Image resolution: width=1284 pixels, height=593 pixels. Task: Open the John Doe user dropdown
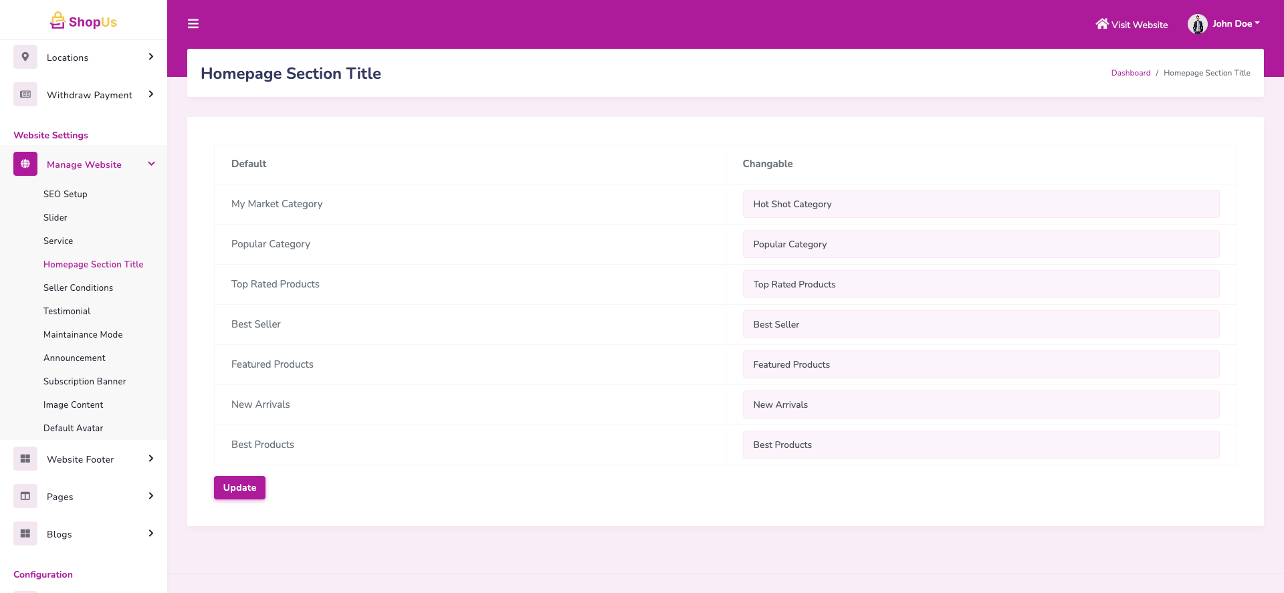click(1236, 24)
